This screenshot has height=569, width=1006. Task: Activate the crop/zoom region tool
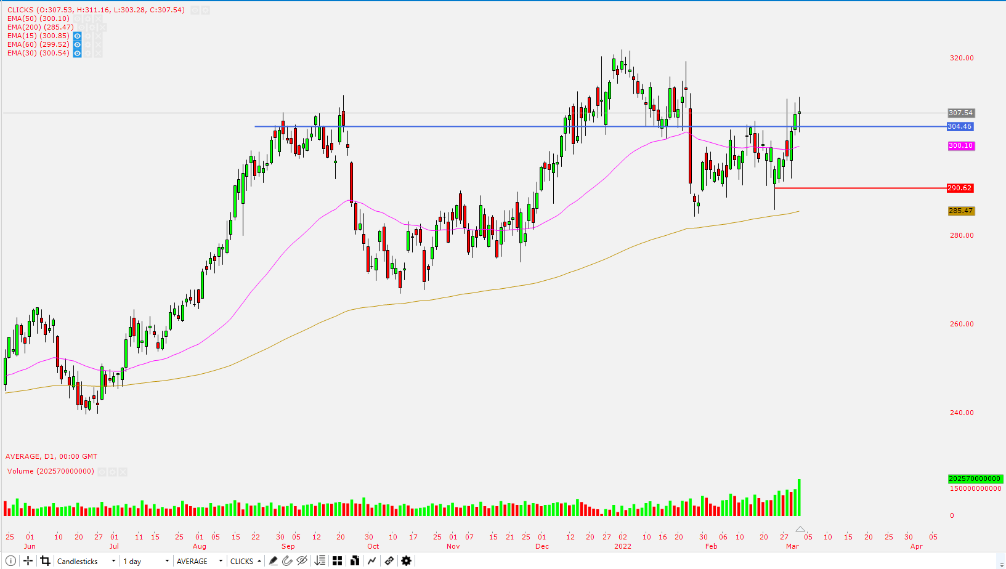[x=45, y=560]
